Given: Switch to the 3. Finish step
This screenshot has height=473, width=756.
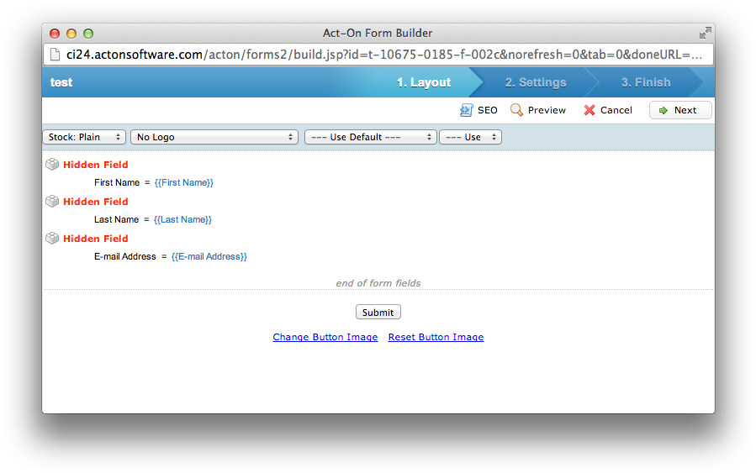Looking at the screenshot, I should (646, 82).
